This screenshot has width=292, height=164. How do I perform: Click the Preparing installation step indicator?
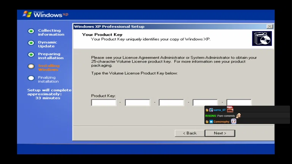31,55
